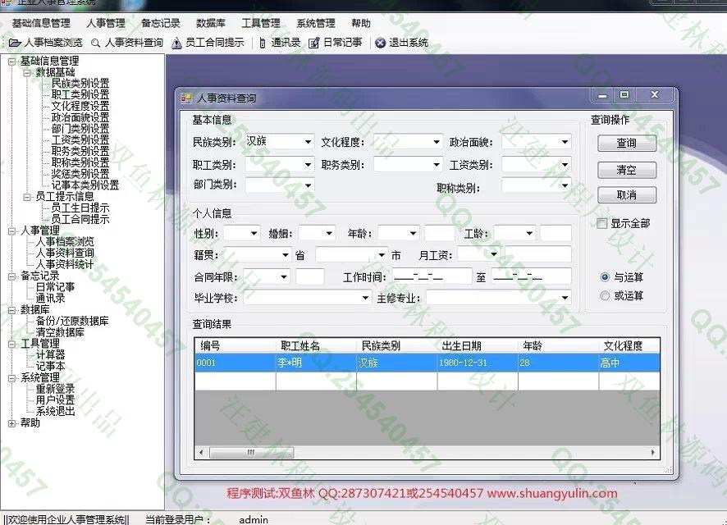Open the 文化程度 dropdown
Screen dimensions: 727x525
tap(437, 142)
